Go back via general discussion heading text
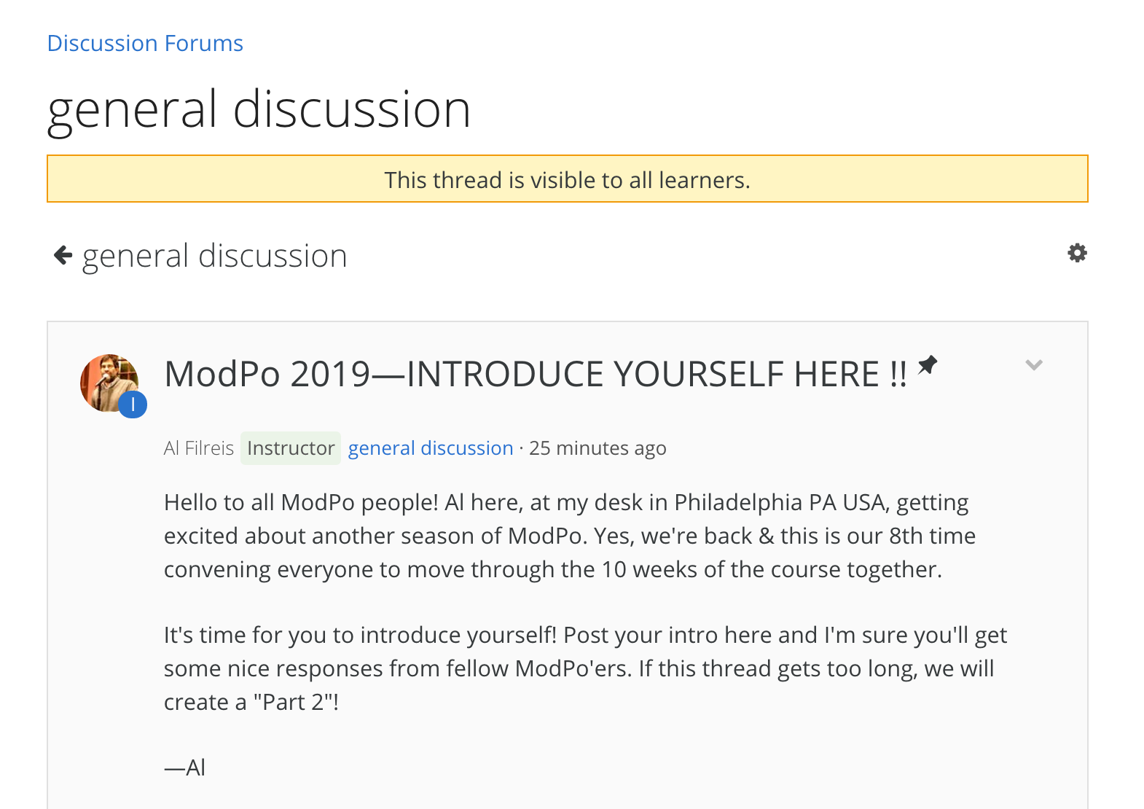This screenshot has width=1144, height=809. [x=215, y=256]
